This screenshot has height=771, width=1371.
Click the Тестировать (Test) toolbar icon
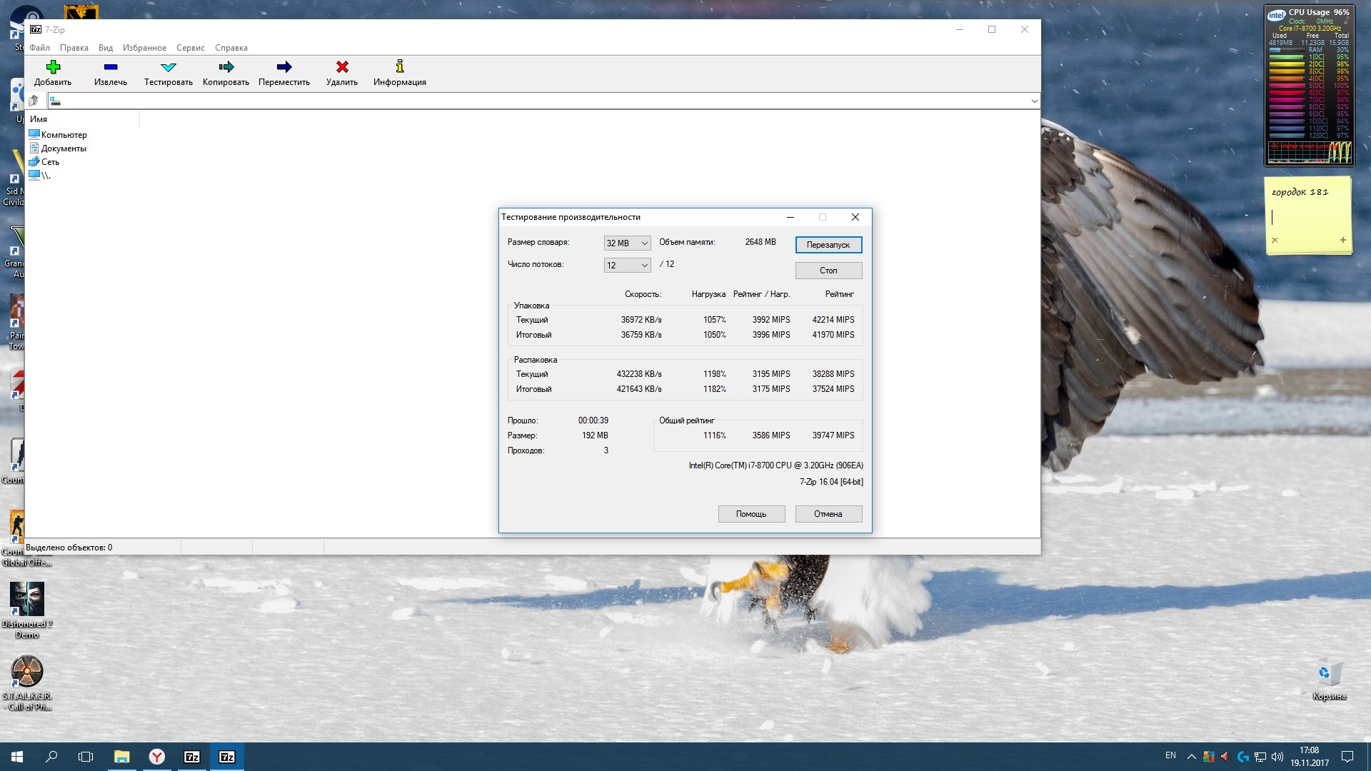pyautogui.click(x=169, y=67)
